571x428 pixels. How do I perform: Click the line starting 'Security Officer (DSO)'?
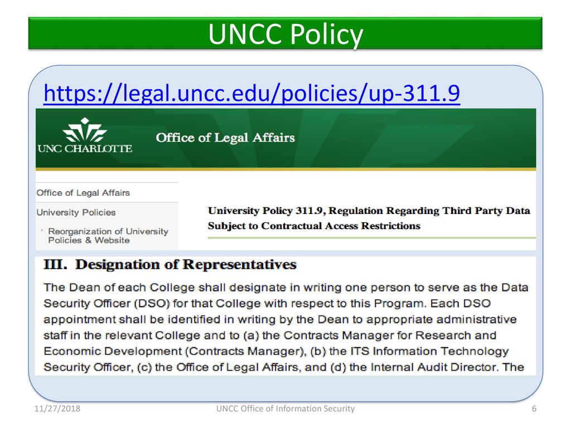(267, 303)
